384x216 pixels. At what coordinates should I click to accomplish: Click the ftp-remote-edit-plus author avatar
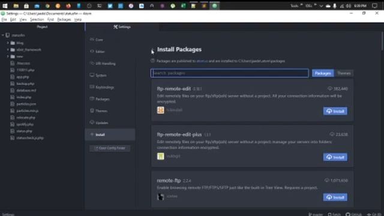(161, 156)
